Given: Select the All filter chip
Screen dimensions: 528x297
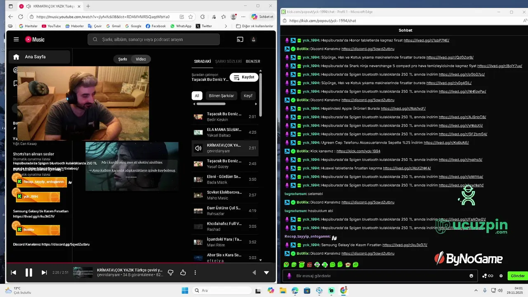Looking at the screenshot, I should tap(197, 96).
